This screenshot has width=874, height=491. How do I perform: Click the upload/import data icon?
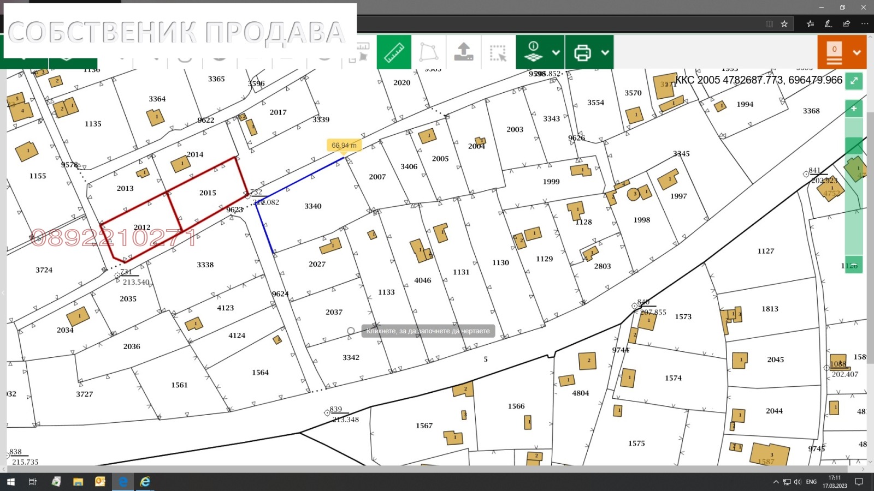463,52
